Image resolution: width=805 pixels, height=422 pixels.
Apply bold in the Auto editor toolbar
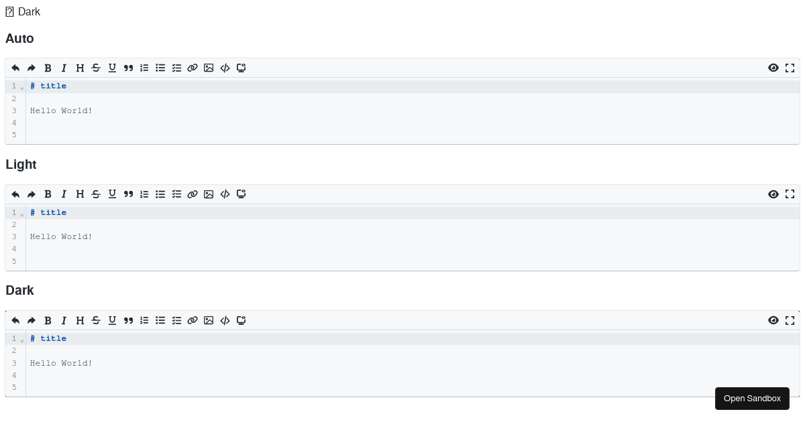48,68
